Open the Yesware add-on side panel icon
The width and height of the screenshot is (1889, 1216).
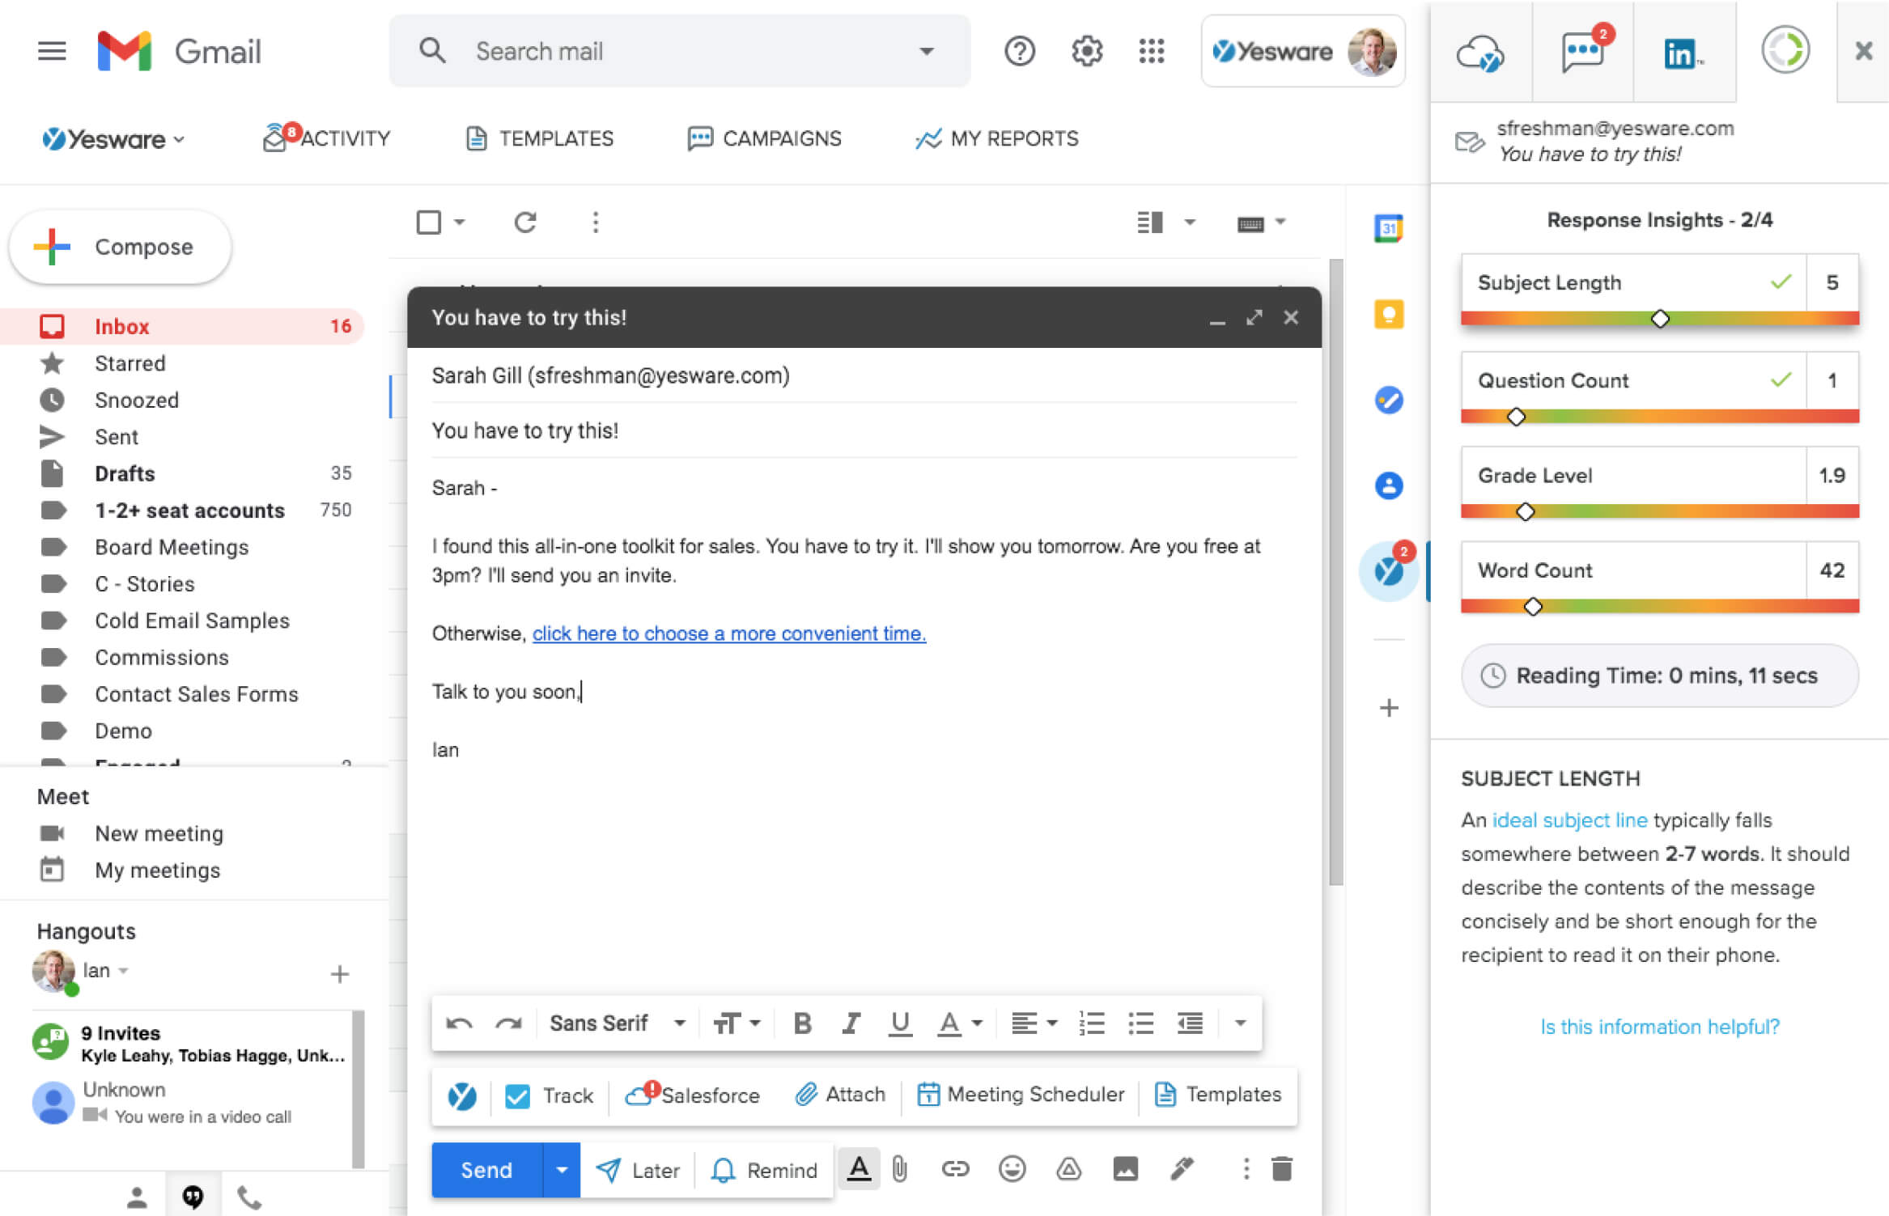(1389, 571)
